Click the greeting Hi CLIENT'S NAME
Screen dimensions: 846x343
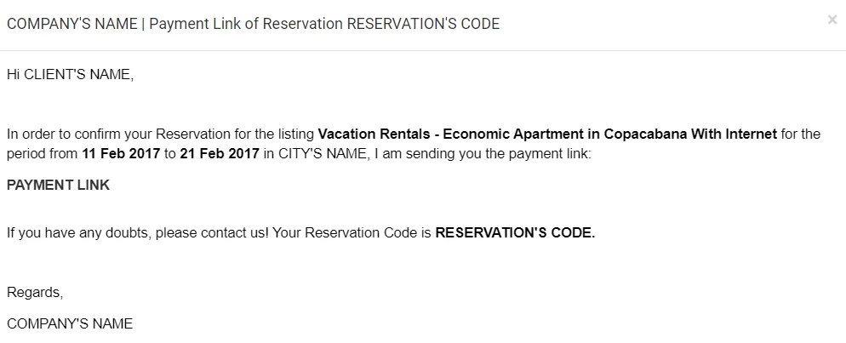70,75
